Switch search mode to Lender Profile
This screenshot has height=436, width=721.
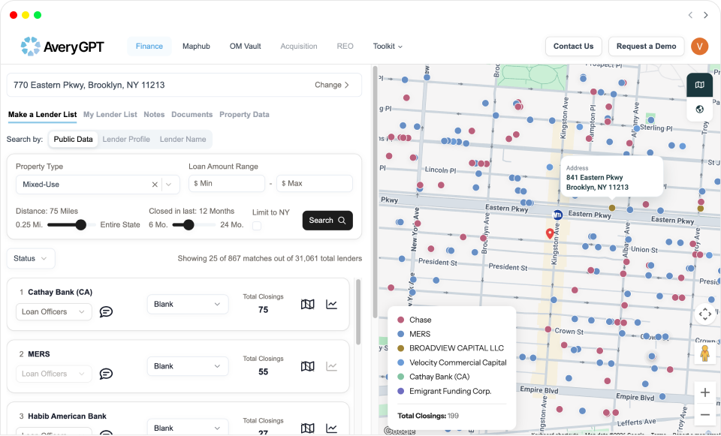pos(126,139)
